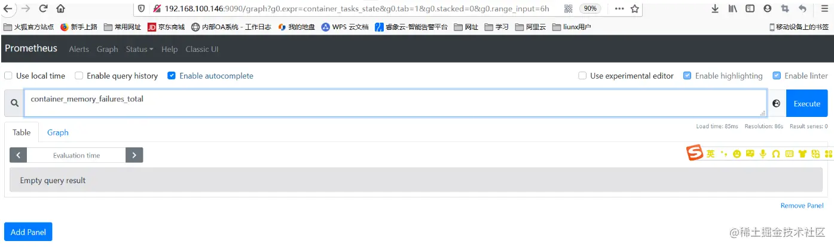This screenshot has height=247, width=834.
Task: Open 学习 bookmark folder
Action: (497, 27)
